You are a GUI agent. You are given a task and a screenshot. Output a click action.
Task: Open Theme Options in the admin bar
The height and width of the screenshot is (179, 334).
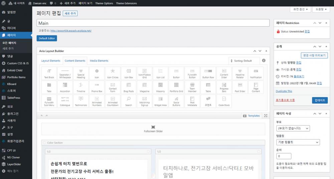(x=104, y=3)
